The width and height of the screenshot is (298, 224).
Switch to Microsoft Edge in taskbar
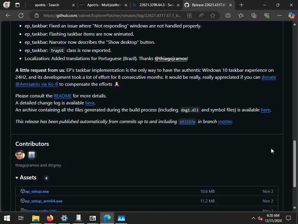pos(107,218)
